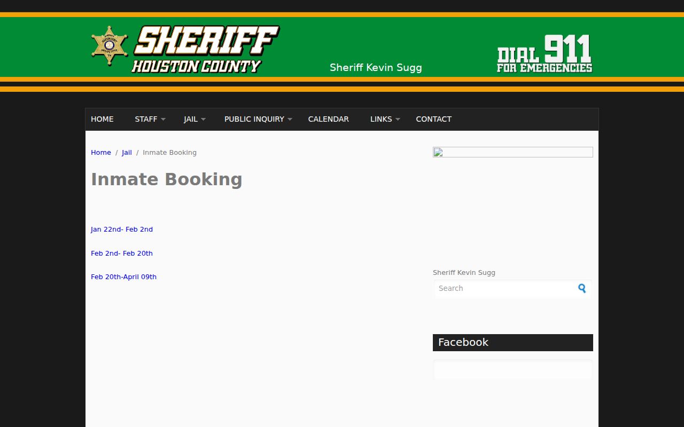Image resolution: width=684 pixels, height=427 pixels.
Task: Click Sheriff Kevin Sugg text in banner
Action: [376, 67]
